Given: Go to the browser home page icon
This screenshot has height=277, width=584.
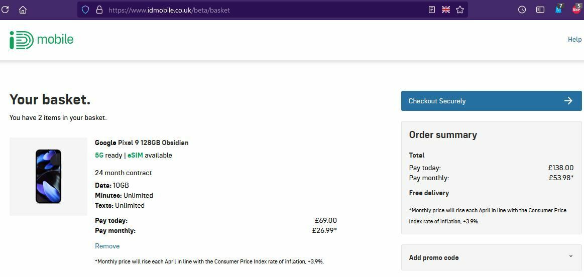Looking at the screenshot, I should click(23, 10).
